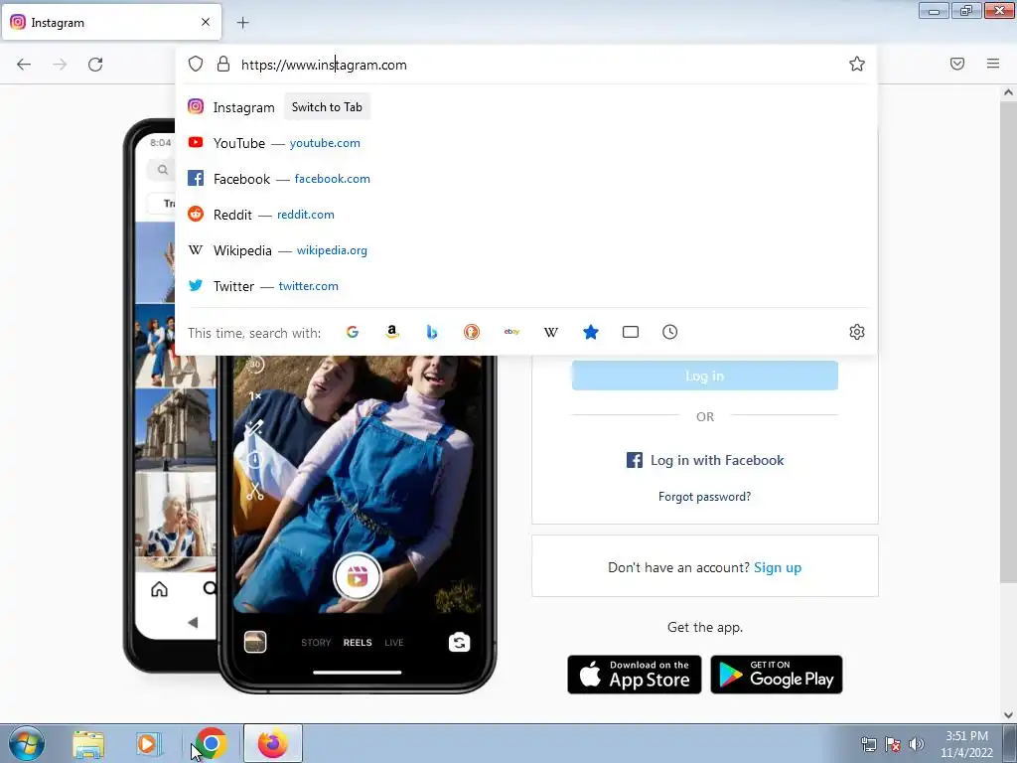The image size is (1017, 763).
Task: Click the blue Log in button
Action: pyautogui.click(x=704, y=376)
